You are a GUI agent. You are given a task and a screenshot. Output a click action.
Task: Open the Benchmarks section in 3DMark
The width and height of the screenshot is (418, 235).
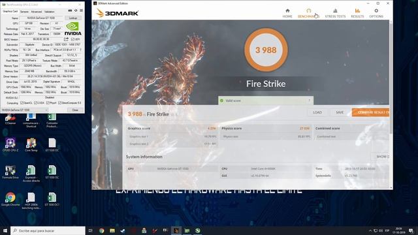[308, 13]
